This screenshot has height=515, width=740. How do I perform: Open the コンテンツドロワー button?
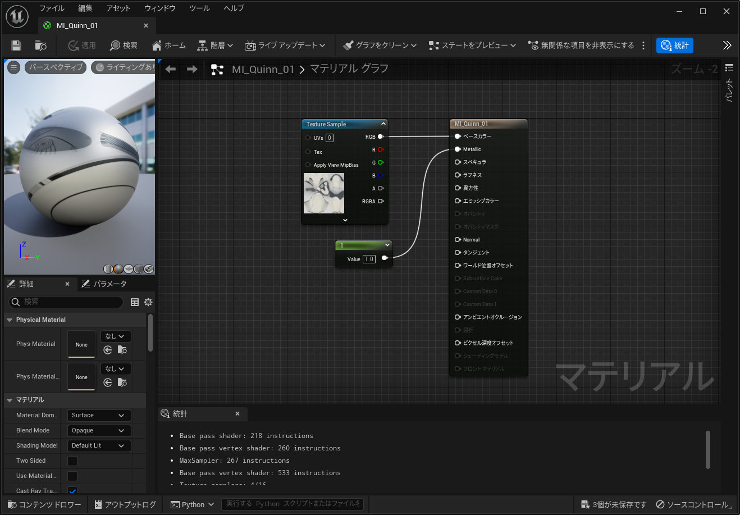click(44, 504)
